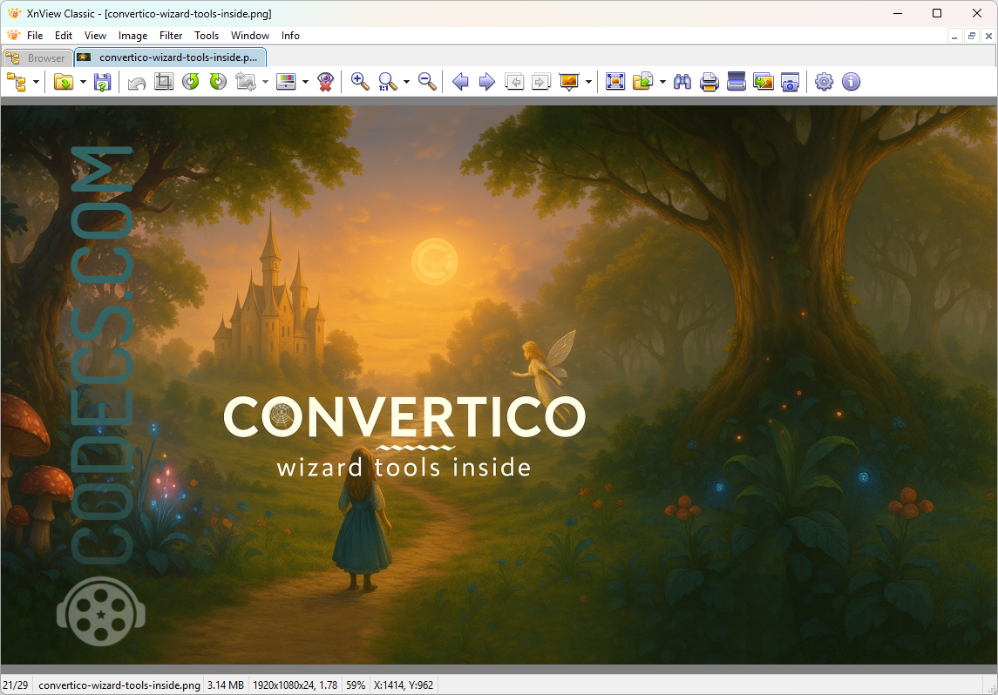Click the blue About info icon
Image resolution: width=998 pixels, height=695 pixels.
click(851, 82)
